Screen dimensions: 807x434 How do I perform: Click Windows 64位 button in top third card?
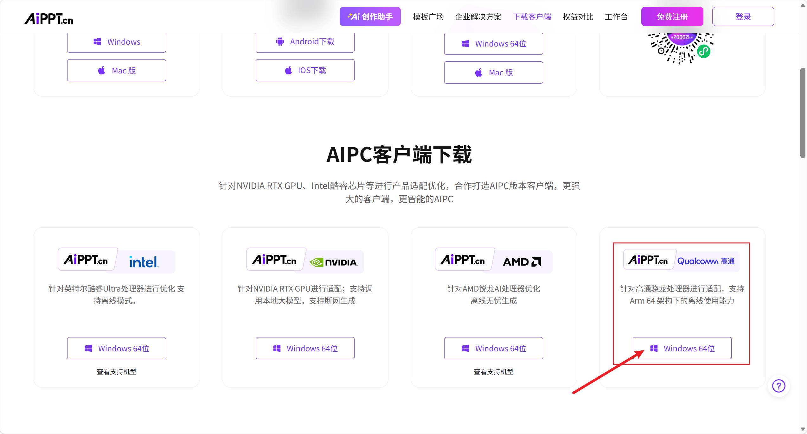pyautogui.click(x=493, y=44)
